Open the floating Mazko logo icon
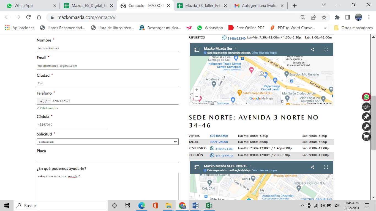376x211 pixels. click(x=366, y=107)
